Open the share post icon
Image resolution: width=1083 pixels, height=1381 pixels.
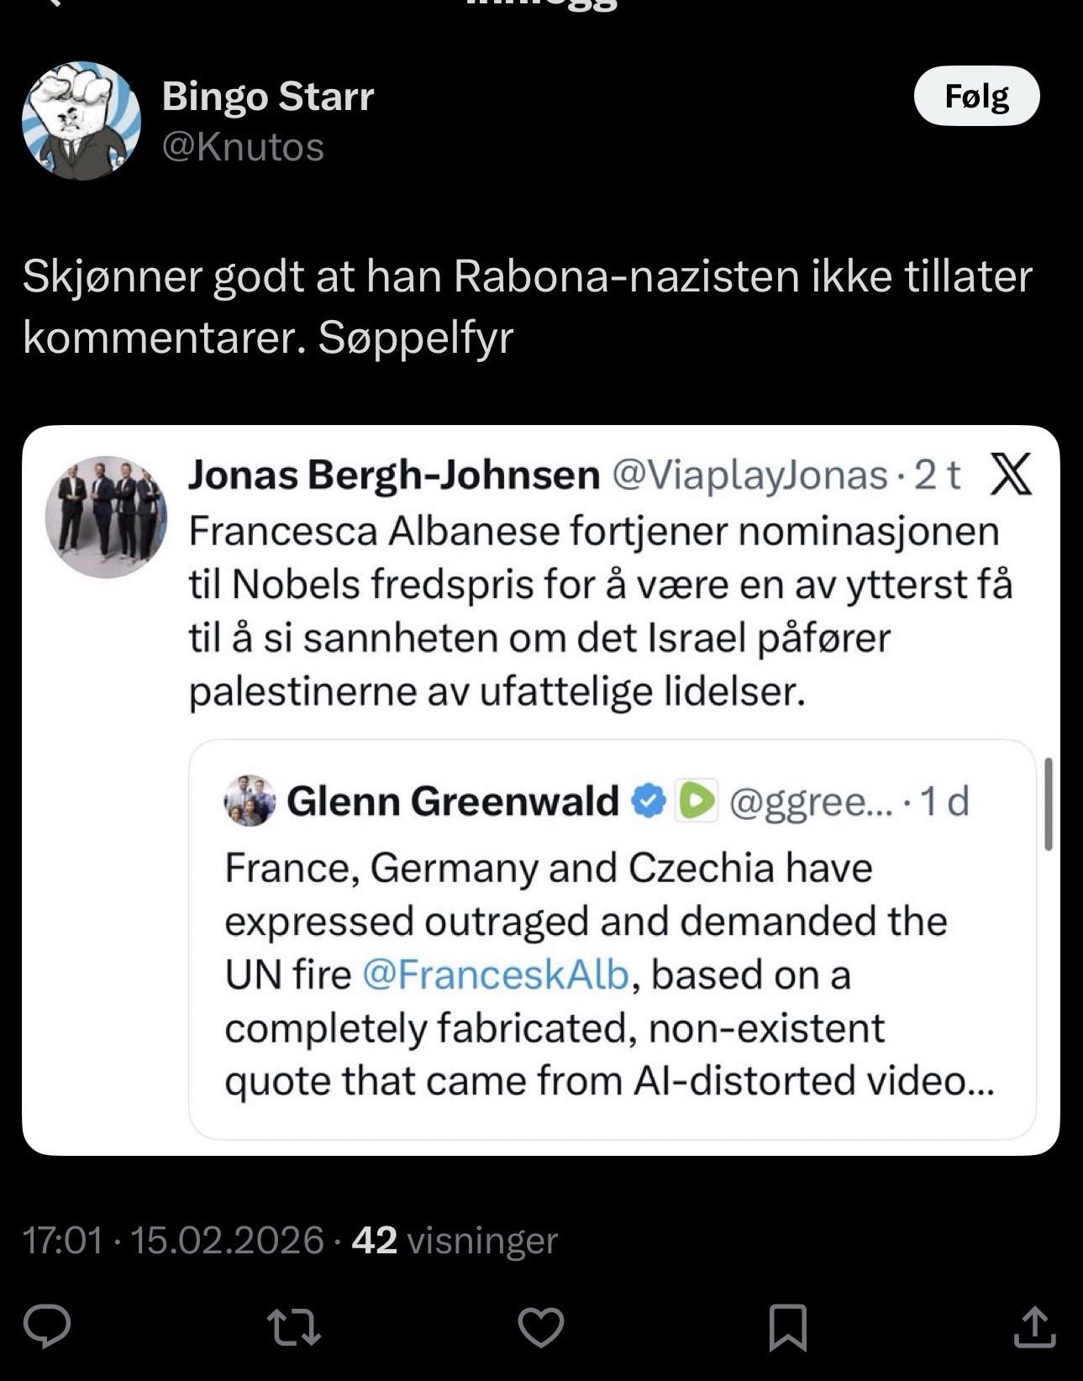click(1034, 1327)
